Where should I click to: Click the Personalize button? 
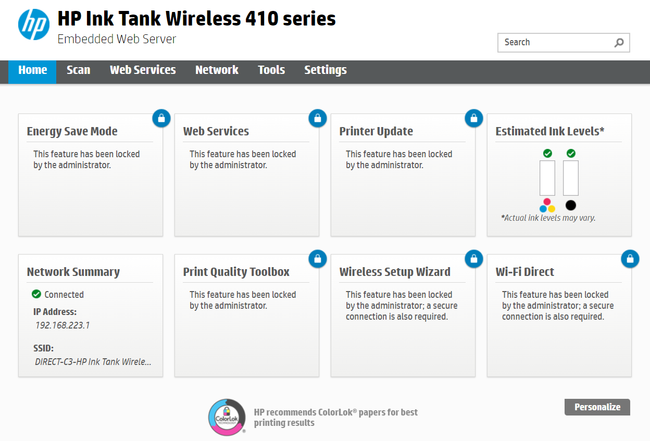(x=597, y=407)
